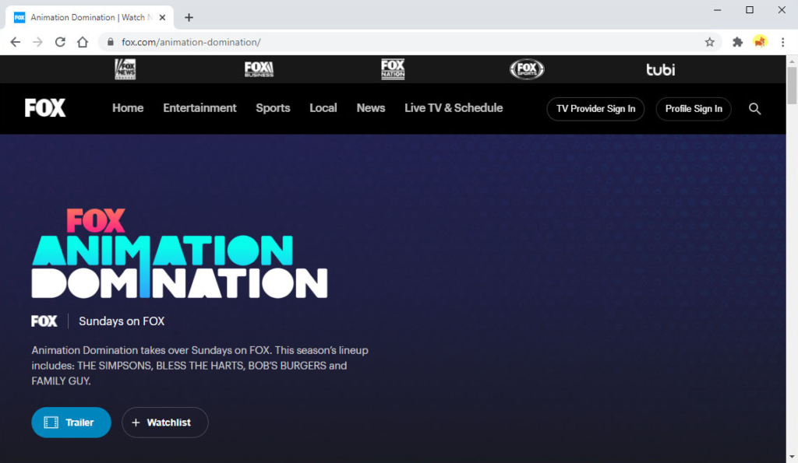Go back with the browser back arrow
The image size is (798, 463).
[x=16, y=42]
